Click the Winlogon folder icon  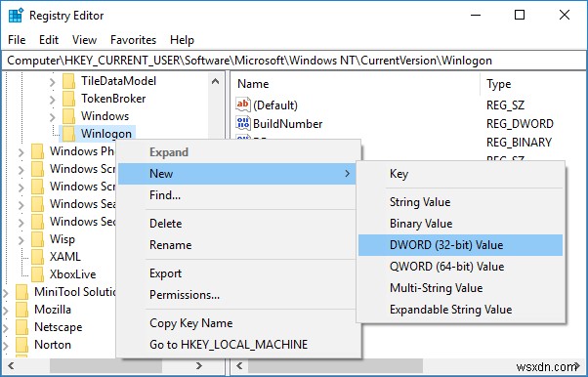68,134
